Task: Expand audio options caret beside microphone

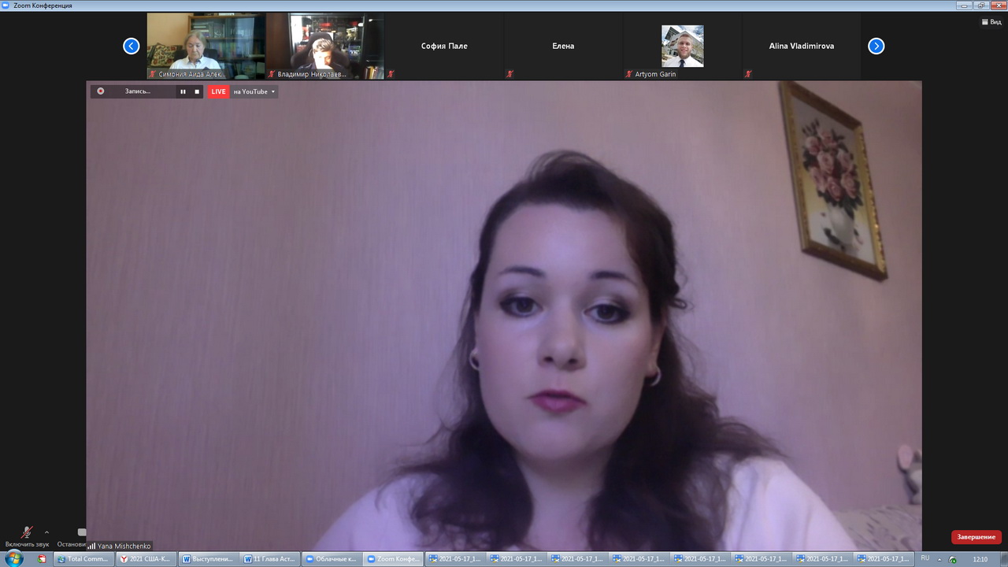Action: [46, 532]
